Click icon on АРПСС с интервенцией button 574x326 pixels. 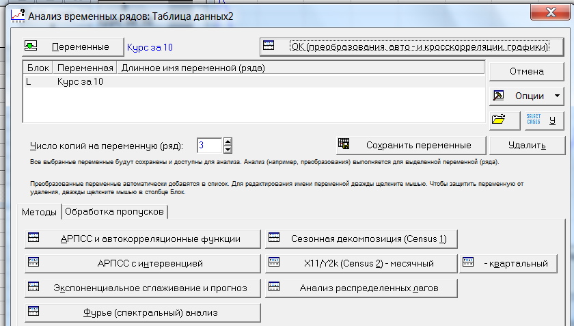pyautogui.click(x=33, y=262)
